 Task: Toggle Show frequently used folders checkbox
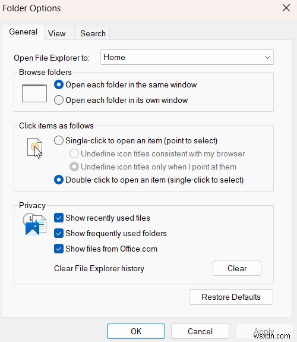[59, 233]
